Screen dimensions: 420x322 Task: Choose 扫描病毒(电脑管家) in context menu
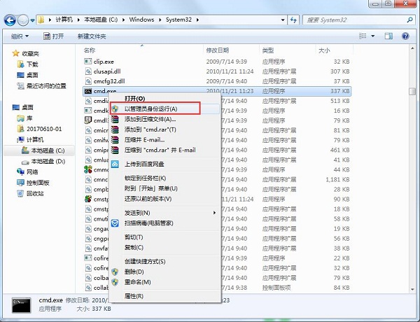[164, 223]
